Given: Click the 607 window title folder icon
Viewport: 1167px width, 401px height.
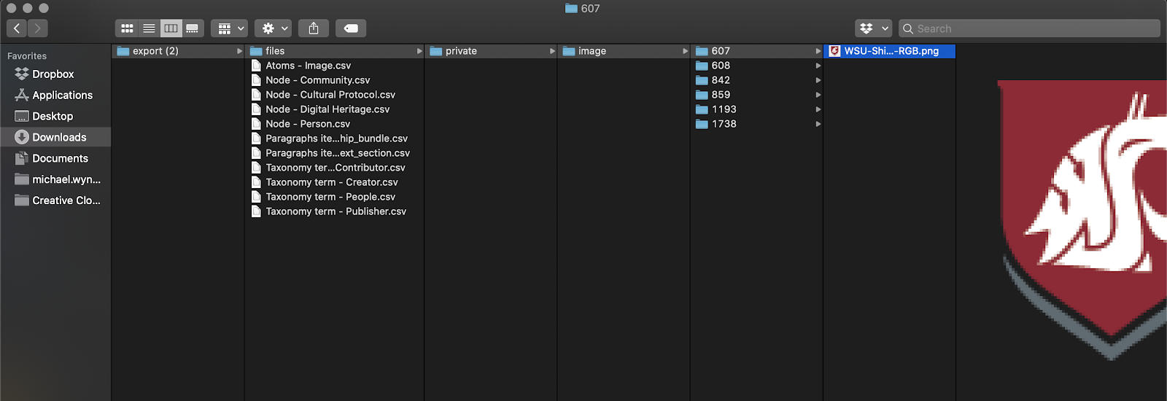Looking at the screenshot, I should tap(571, 9).
